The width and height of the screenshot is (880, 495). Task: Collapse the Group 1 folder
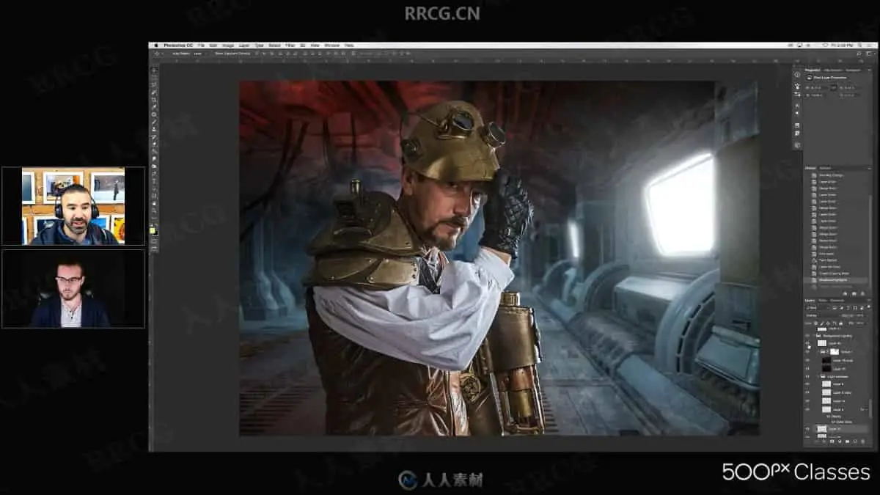(819, 352)
